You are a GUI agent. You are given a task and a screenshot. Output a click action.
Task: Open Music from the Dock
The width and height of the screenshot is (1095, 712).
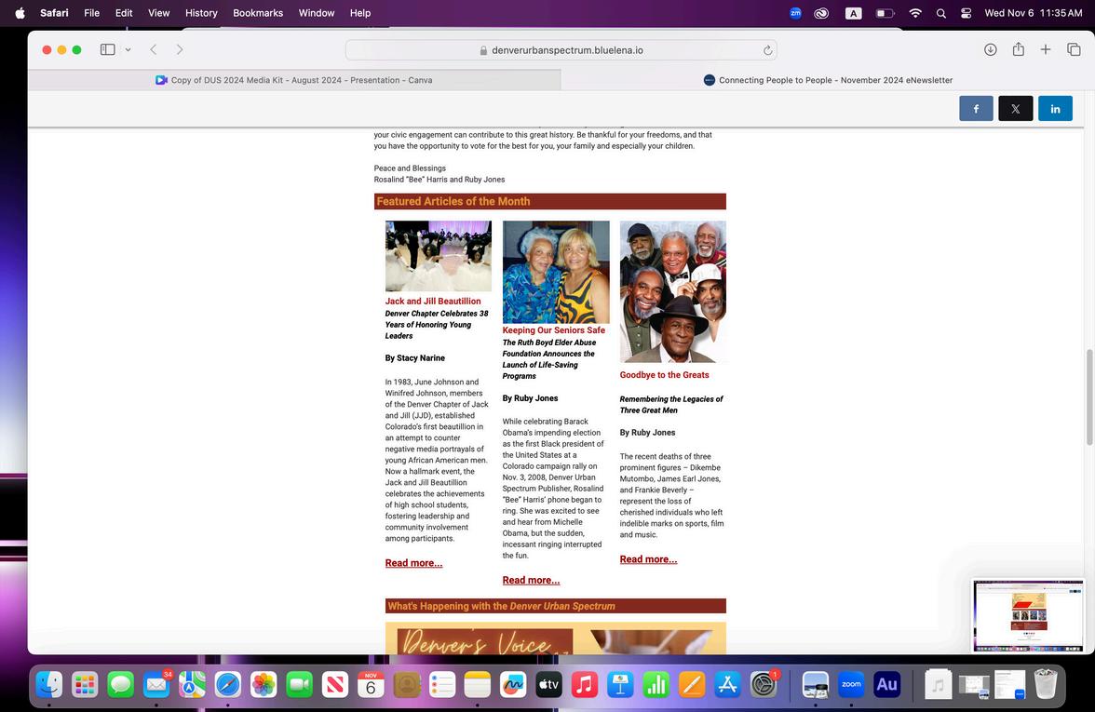click(x=585, y=685)
